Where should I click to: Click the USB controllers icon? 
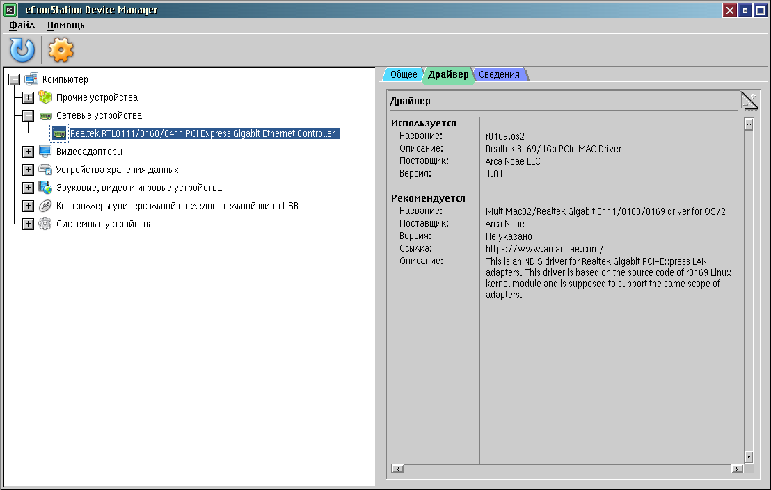point(45,206)
